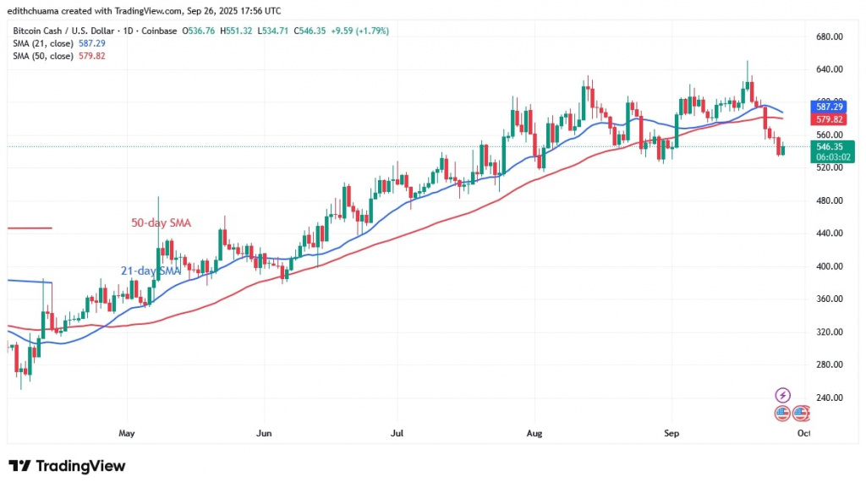Click the blue 587.29 price label on the scale
Image resolution: width=866 pixels, height=488 pixels.
click(831, 108)
